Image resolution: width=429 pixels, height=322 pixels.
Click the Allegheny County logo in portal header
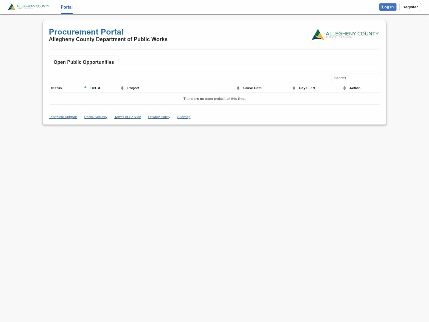coord(345,35)
